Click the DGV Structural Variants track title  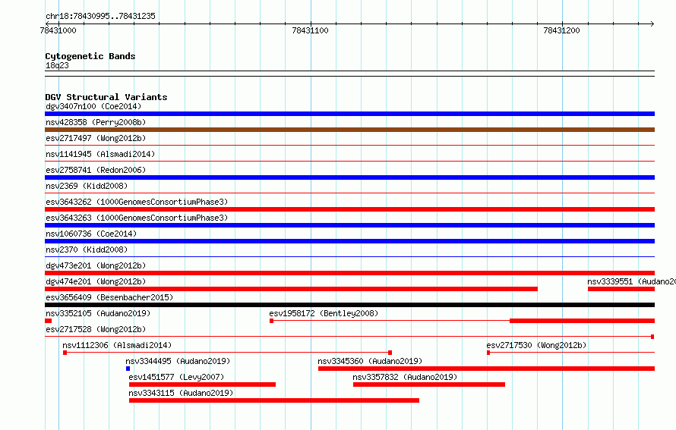(106, 97)
